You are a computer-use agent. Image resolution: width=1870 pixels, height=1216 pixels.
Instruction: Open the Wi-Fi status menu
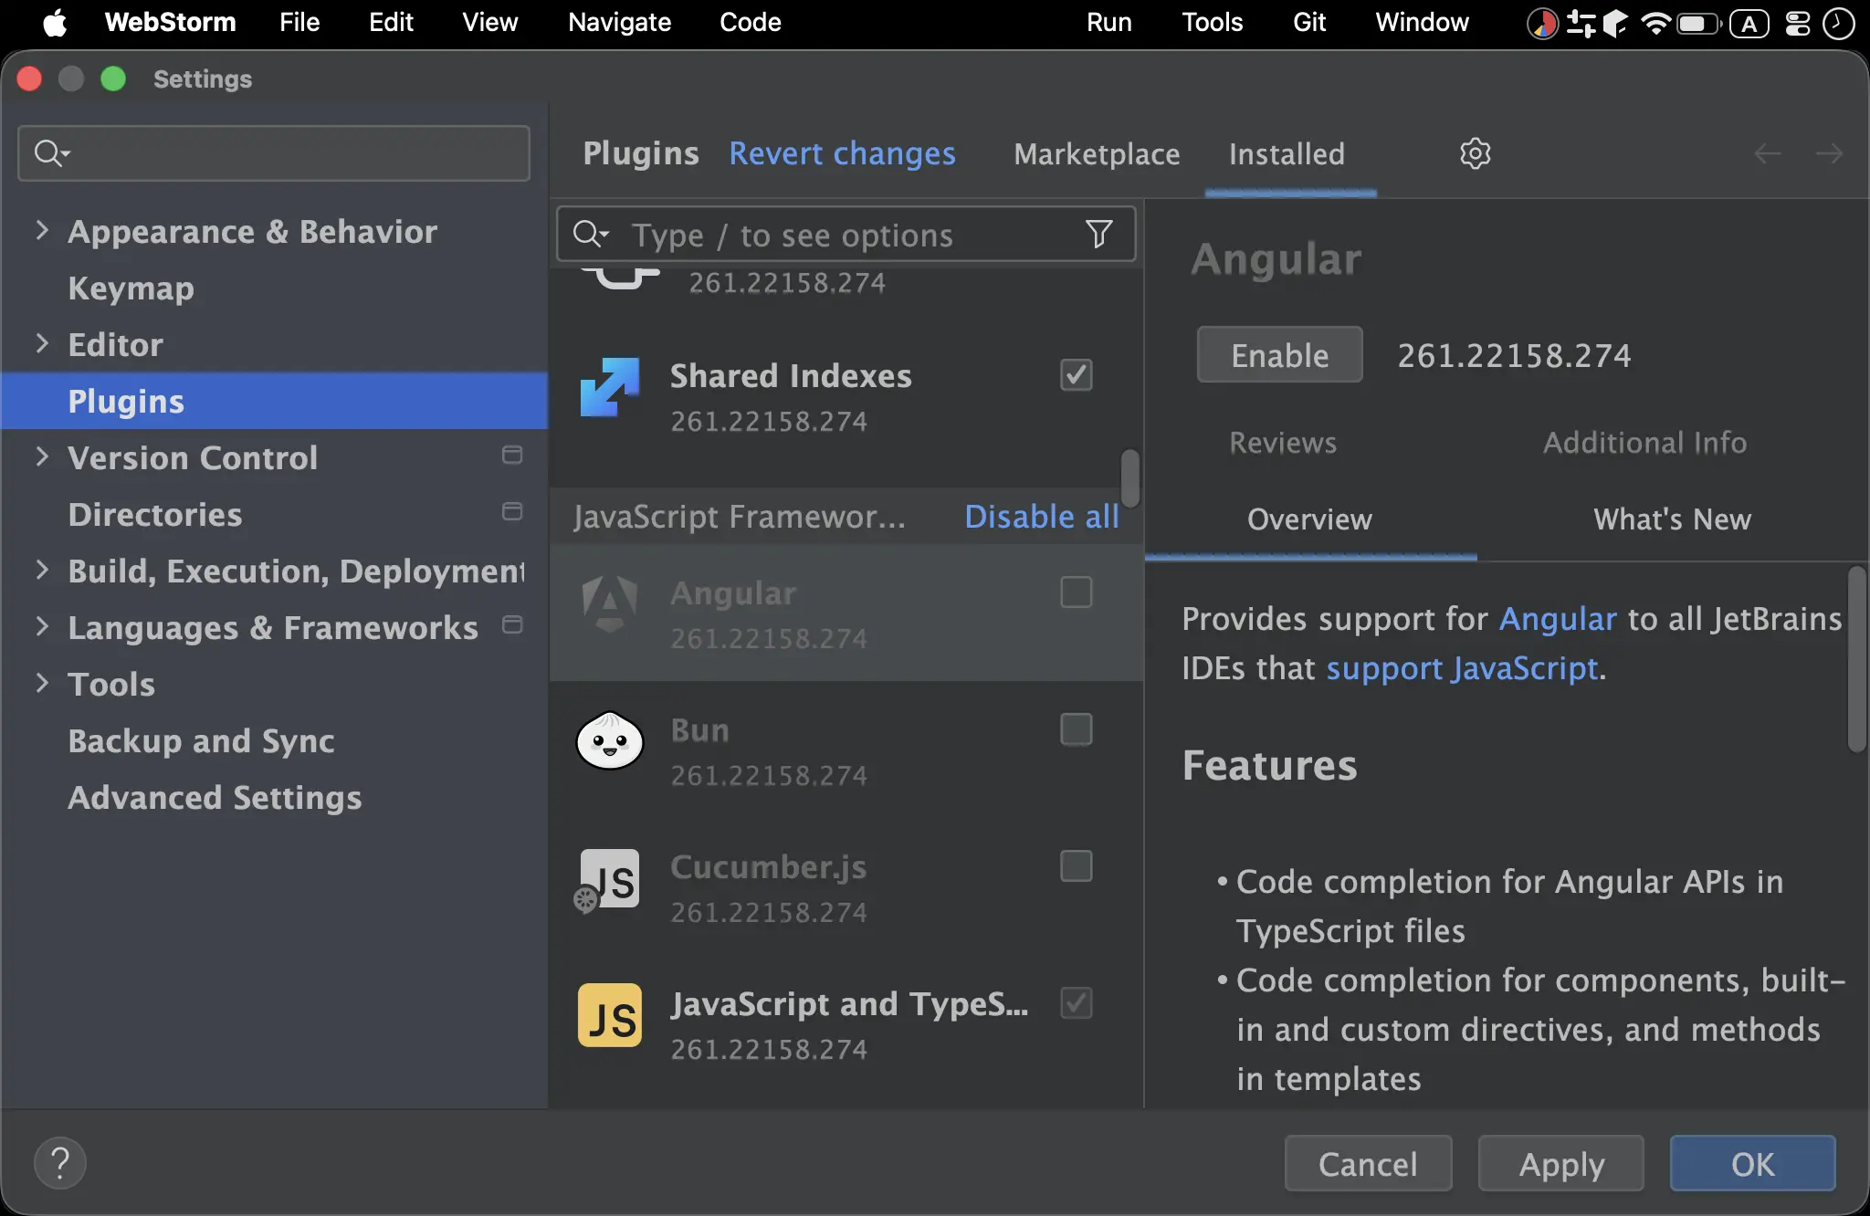tap(1655, 23)
